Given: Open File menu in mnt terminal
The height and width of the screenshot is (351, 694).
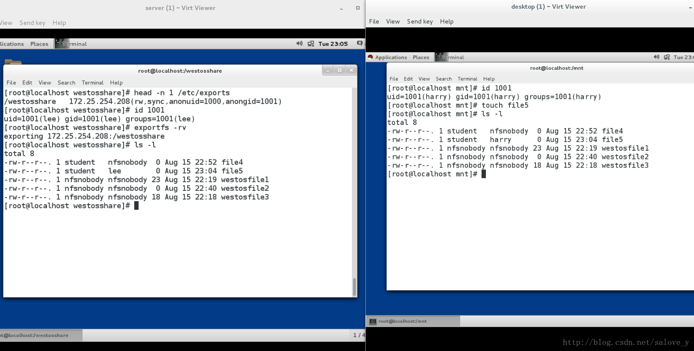Looking at the screenshot, I should [x=394, y=79].
